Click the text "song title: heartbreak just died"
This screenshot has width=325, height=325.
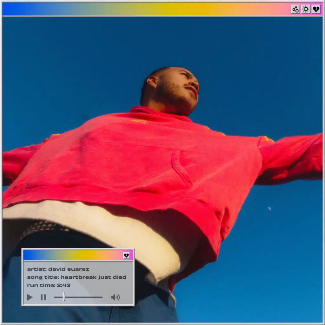point(77,277)
